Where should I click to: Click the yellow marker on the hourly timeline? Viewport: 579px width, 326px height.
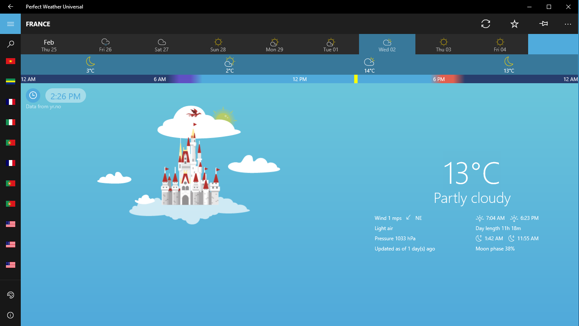(356, 79)
